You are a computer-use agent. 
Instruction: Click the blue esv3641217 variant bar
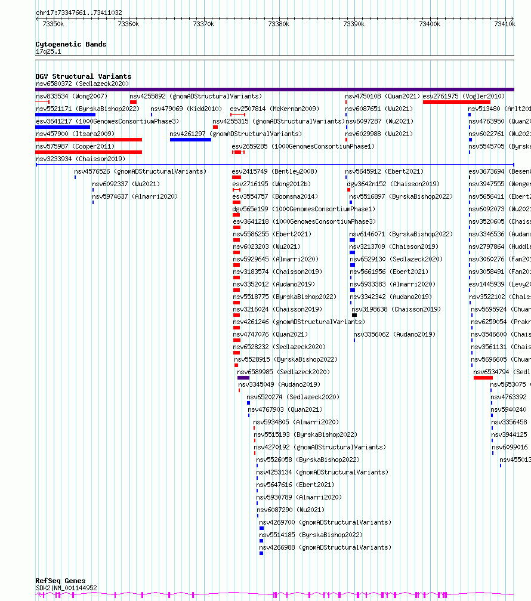(x=63, y=127)
